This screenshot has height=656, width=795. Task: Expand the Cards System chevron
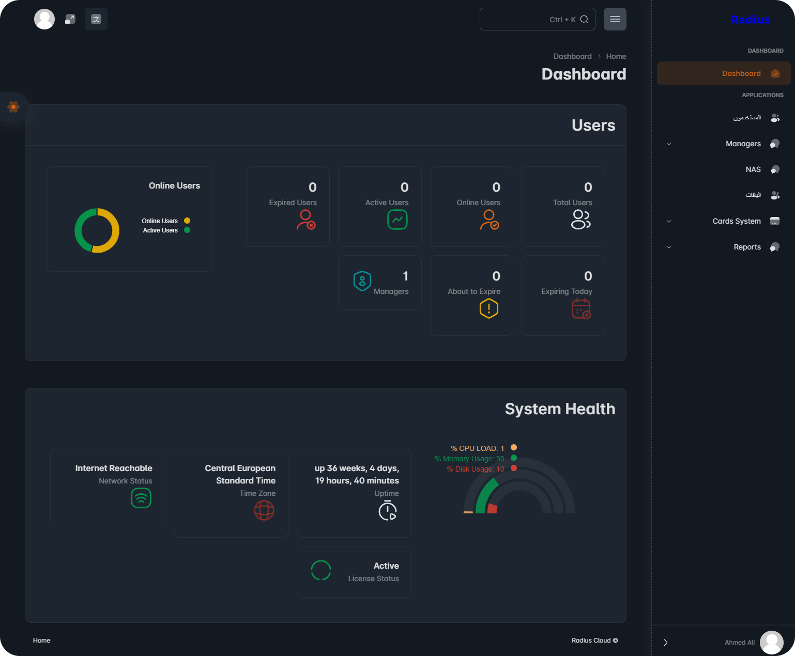tap(669, 221)
